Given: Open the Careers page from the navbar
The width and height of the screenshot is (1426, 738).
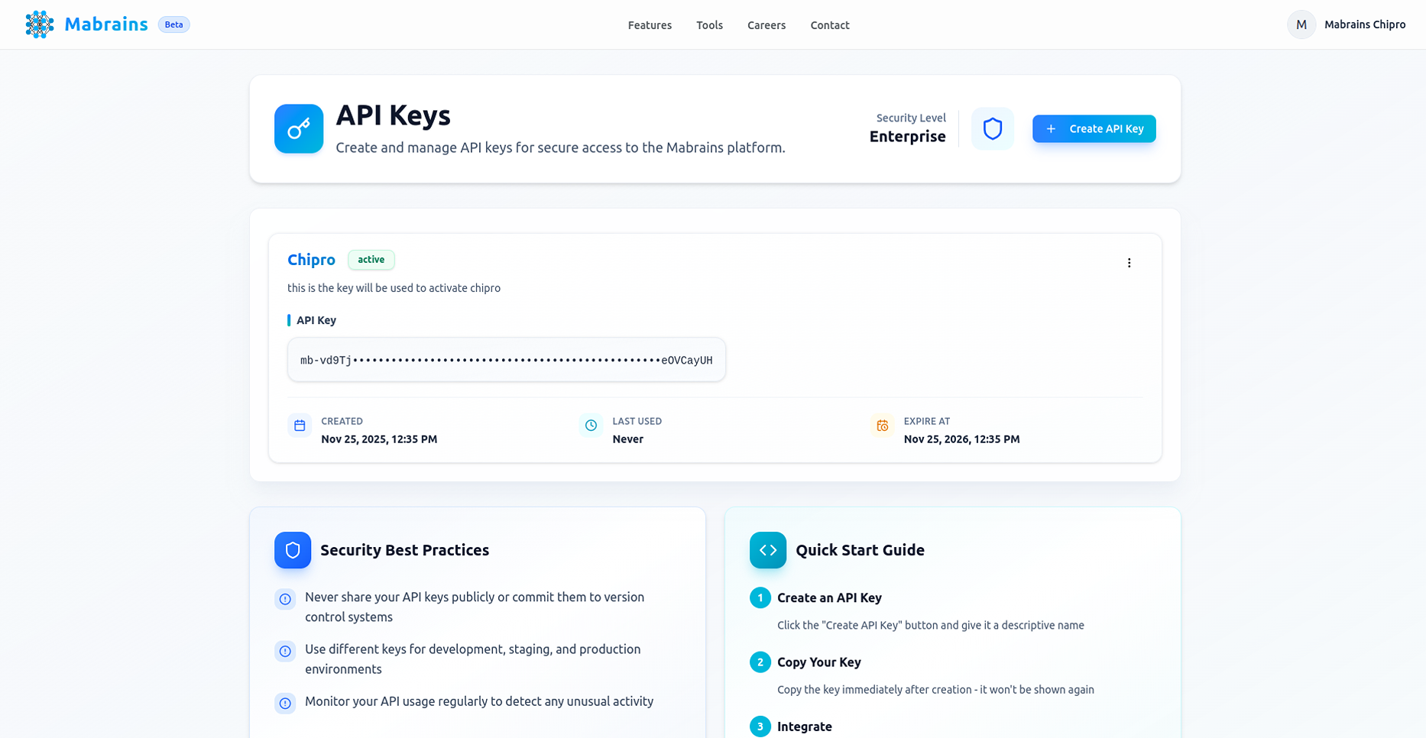Looking at the screenshot, I should click(766, 24).
